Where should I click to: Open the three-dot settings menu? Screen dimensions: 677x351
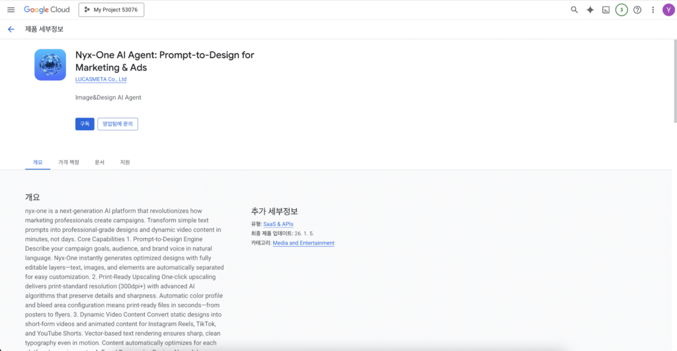(x=653, y=10)
